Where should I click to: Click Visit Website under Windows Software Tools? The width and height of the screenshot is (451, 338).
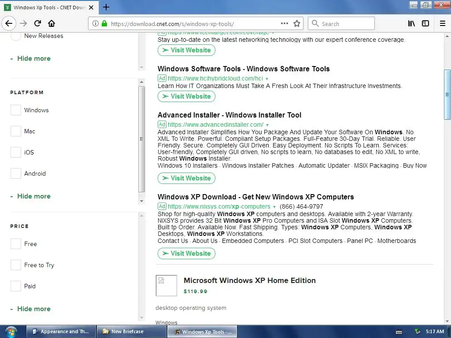pyautogui.click(x=186, y=96)
